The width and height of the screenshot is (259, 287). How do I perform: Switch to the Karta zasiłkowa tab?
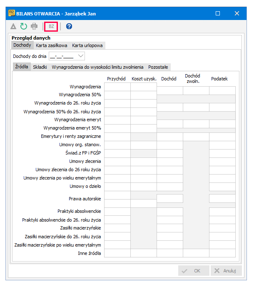(x=51, y=45)
